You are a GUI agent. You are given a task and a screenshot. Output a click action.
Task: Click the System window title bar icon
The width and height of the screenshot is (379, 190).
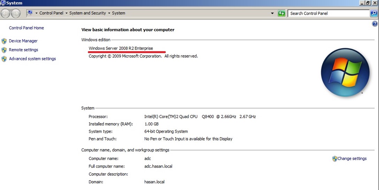pos(3,3)
